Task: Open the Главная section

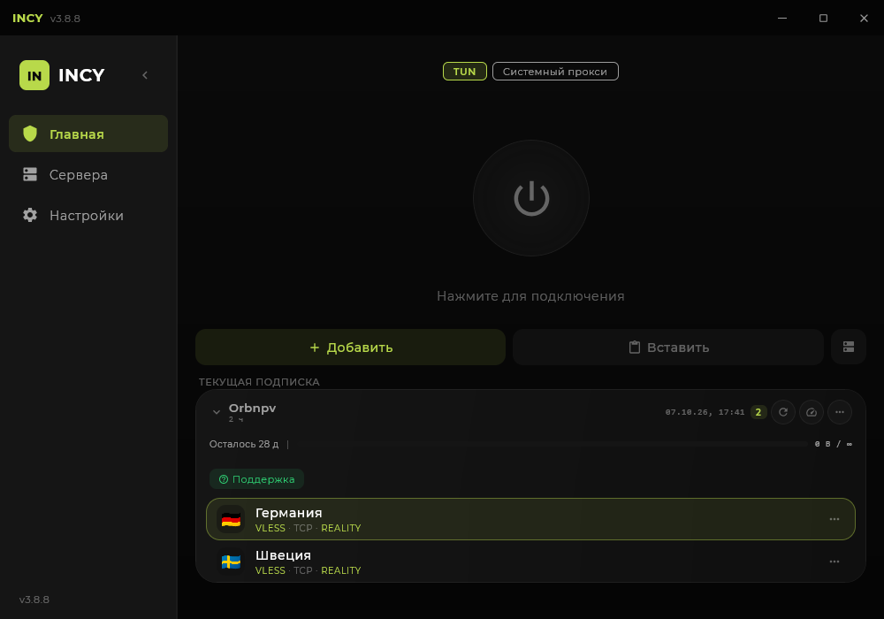Action: (x=88, y=134)
